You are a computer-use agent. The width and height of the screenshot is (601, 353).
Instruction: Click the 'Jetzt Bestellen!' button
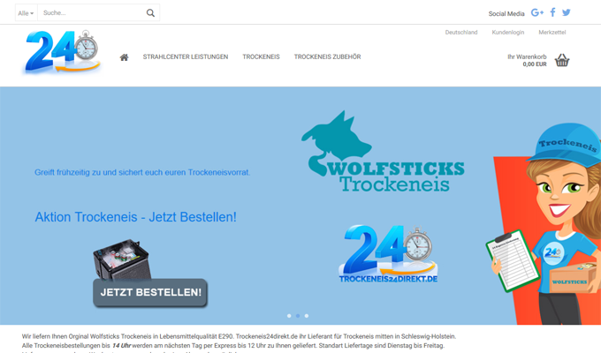pyautogui.click(x=150, y=292)
